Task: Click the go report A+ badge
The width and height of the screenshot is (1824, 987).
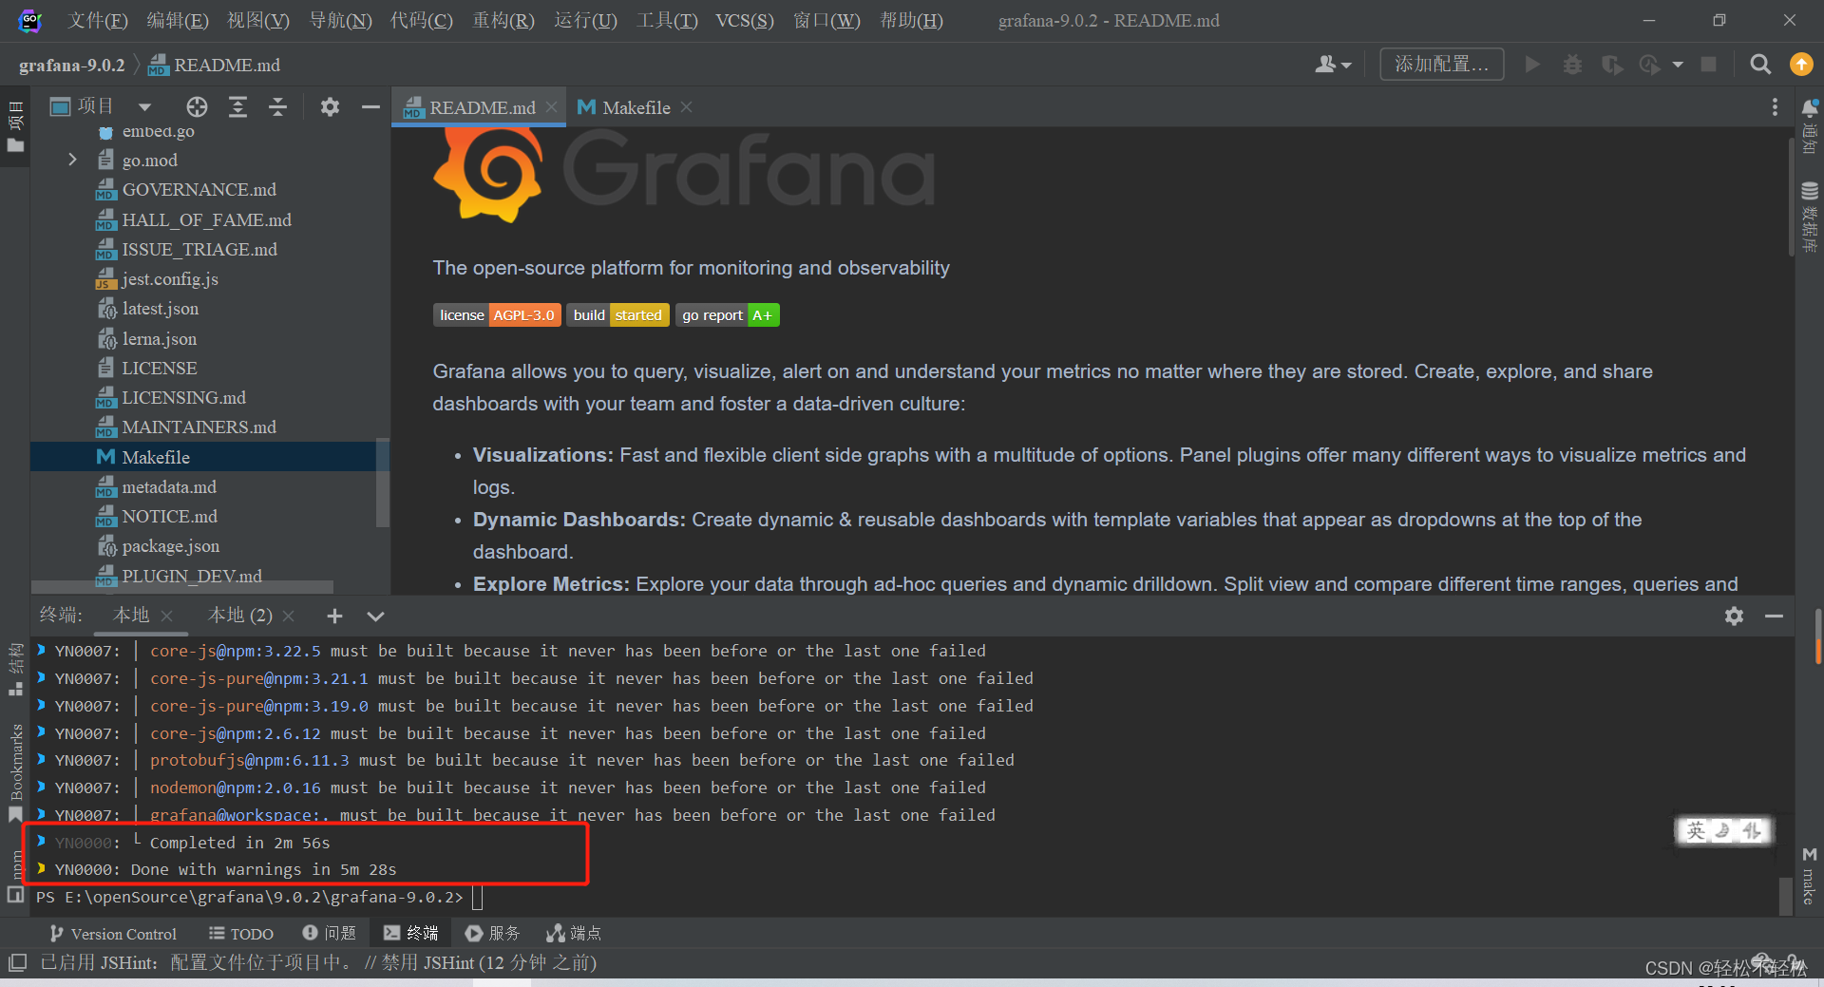Action: click(728, 315)
